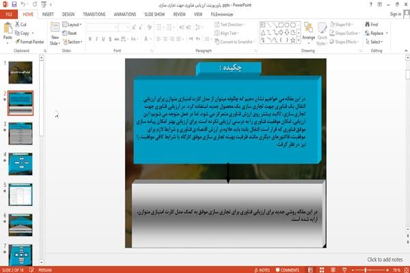Switch to ANIMATIONS tab

[x=125, y=14]
